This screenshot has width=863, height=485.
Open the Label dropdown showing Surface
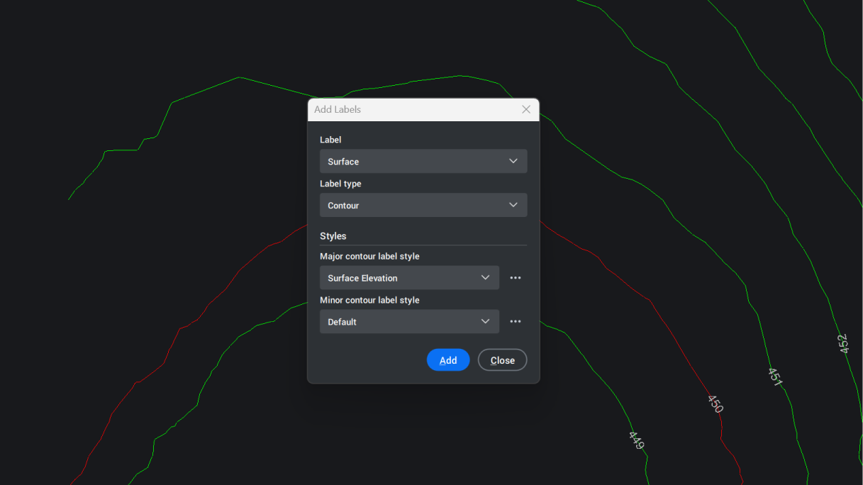point(423,161)
